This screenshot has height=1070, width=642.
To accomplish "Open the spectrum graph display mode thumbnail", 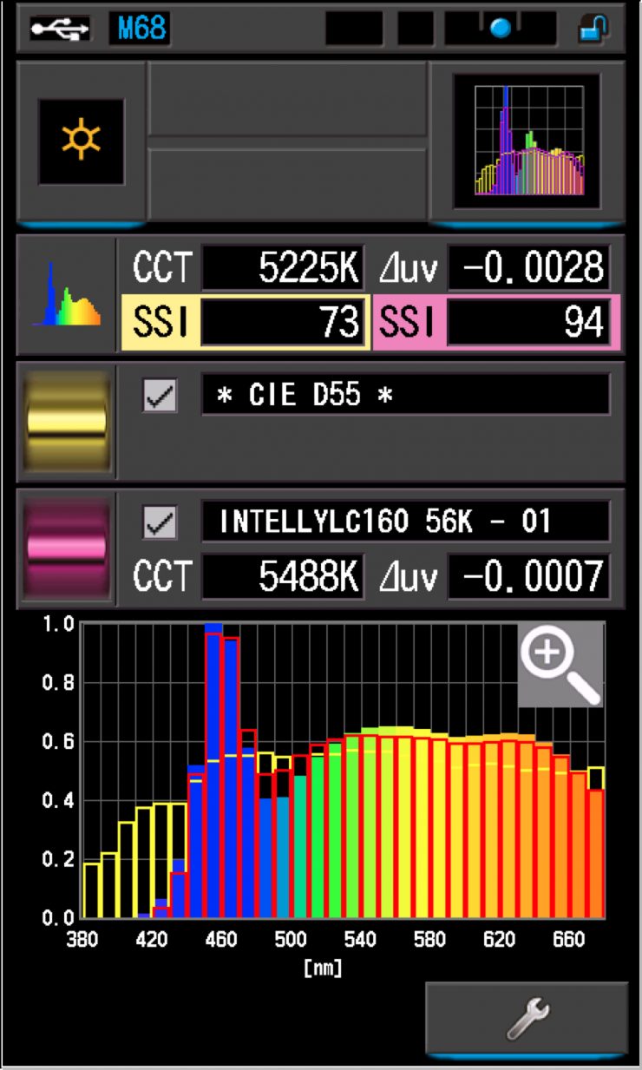I will 527,141.
